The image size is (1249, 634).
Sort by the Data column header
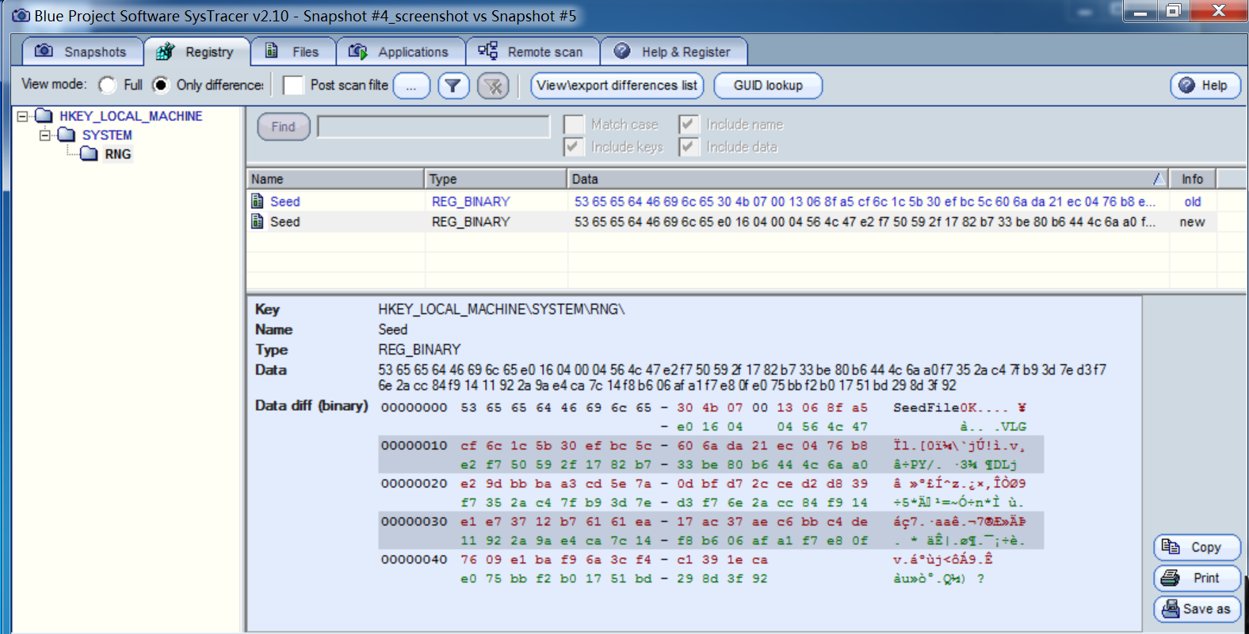click(x=868, y=179)
